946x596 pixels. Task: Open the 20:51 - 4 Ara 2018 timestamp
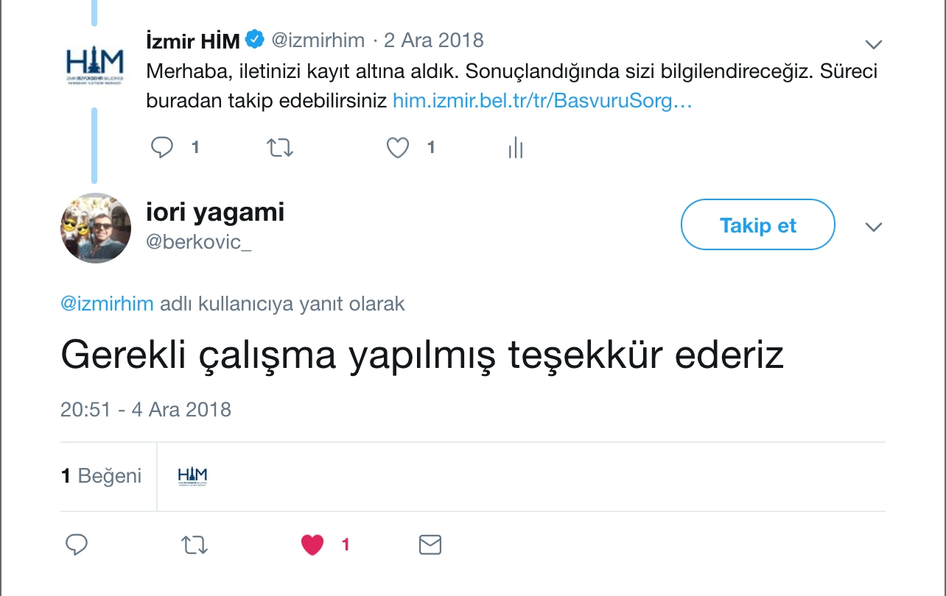click(x=146, y=409)
